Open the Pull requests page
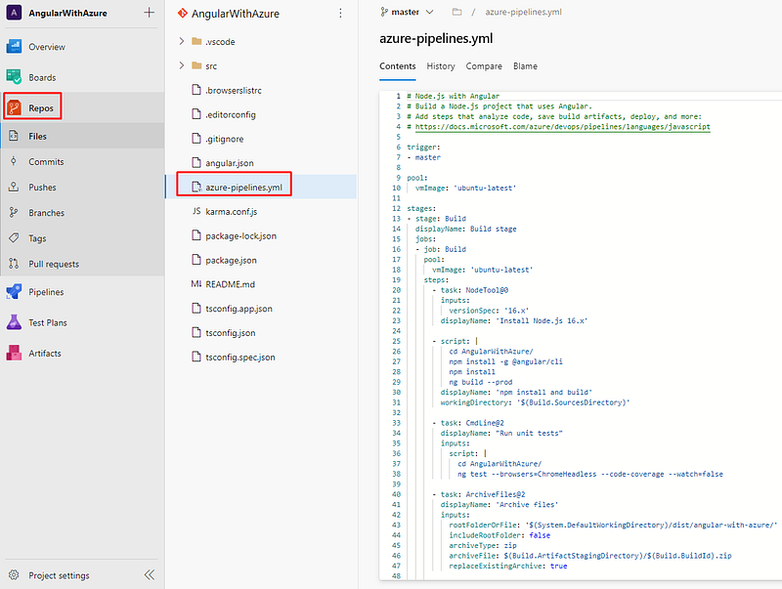 click(x=54, y=264)
